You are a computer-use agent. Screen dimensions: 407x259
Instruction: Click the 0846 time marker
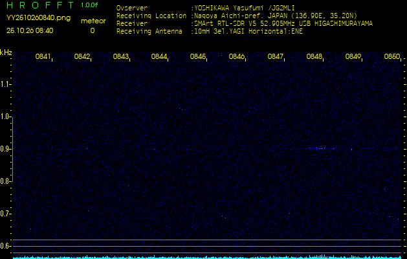236,56
